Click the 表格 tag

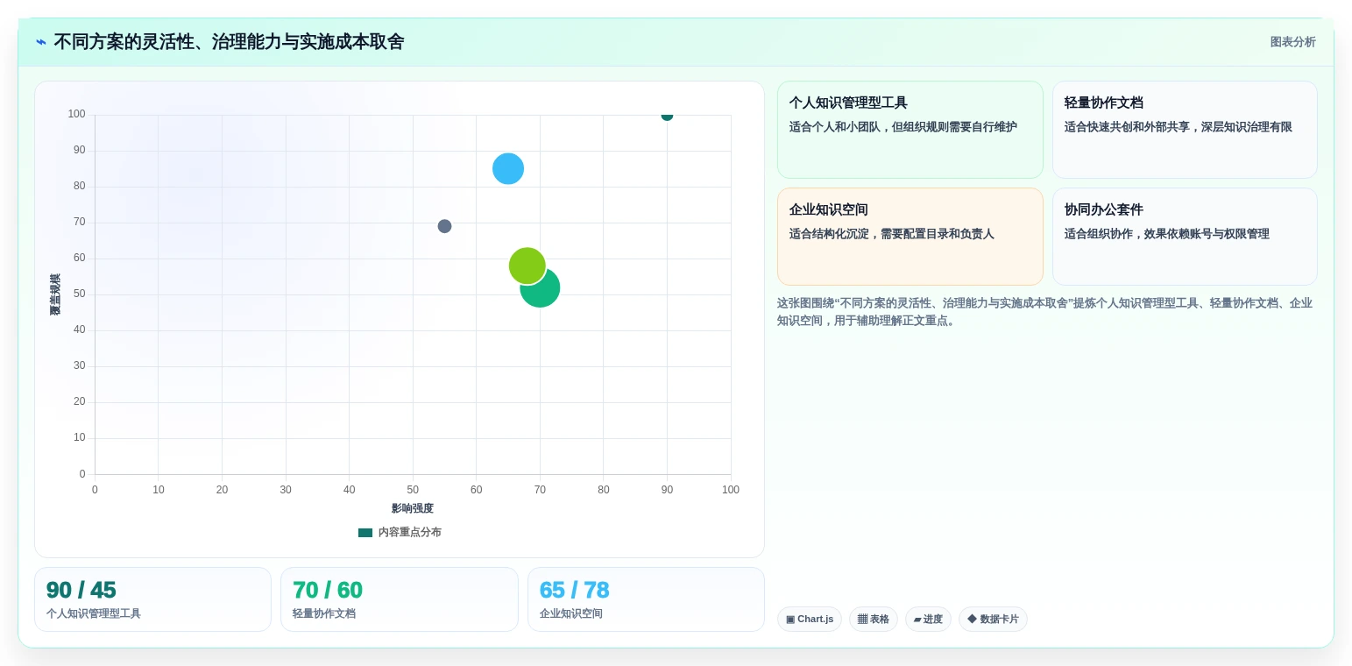(x=873, y=620)
